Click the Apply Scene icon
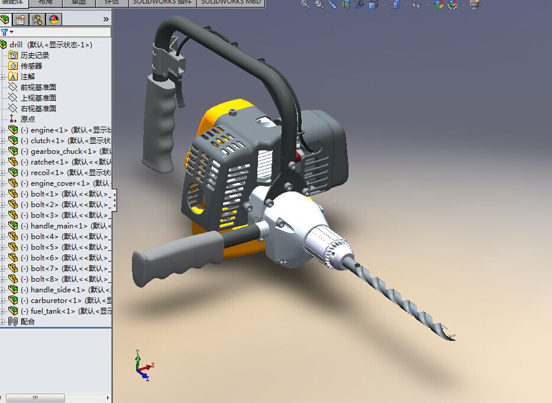 (453, 4)
